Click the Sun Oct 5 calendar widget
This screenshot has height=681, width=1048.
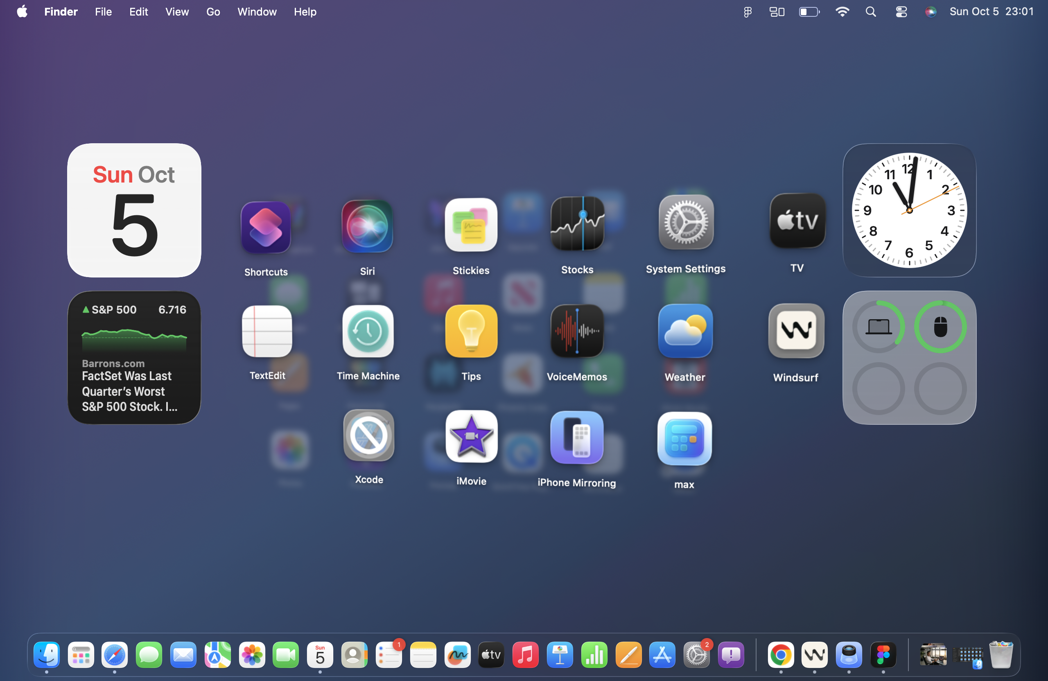(x=134, y=210)
